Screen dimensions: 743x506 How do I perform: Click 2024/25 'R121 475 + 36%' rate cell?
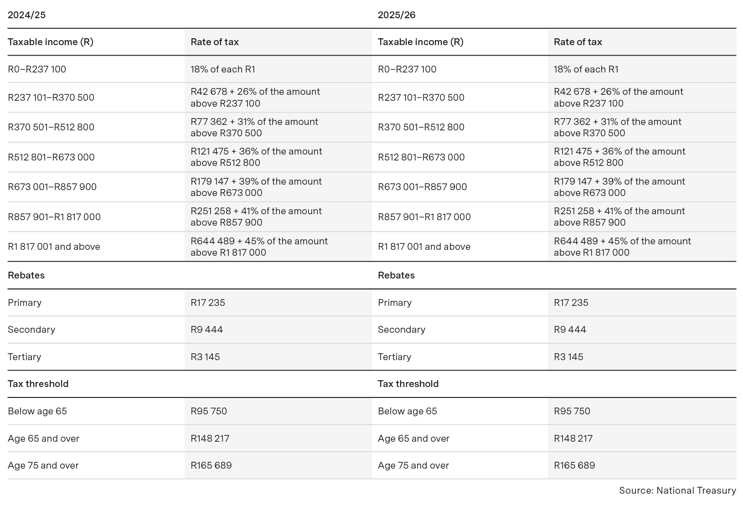[256, 157]
